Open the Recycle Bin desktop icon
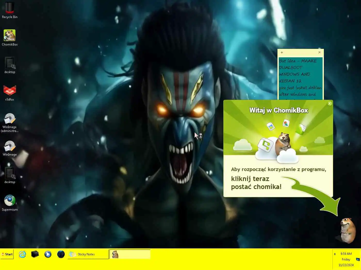The width and height of the screenshot is (361, 270). pos(10,10)
